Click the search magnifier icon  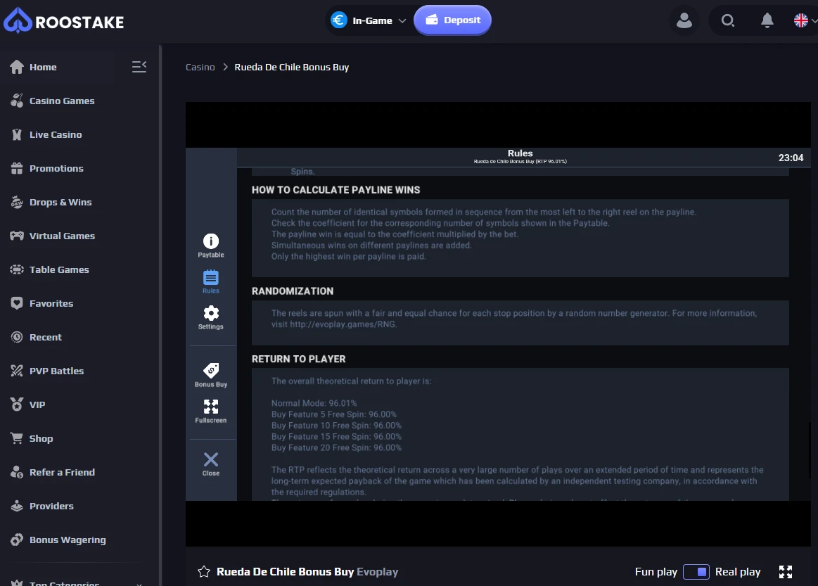(728, 20)
